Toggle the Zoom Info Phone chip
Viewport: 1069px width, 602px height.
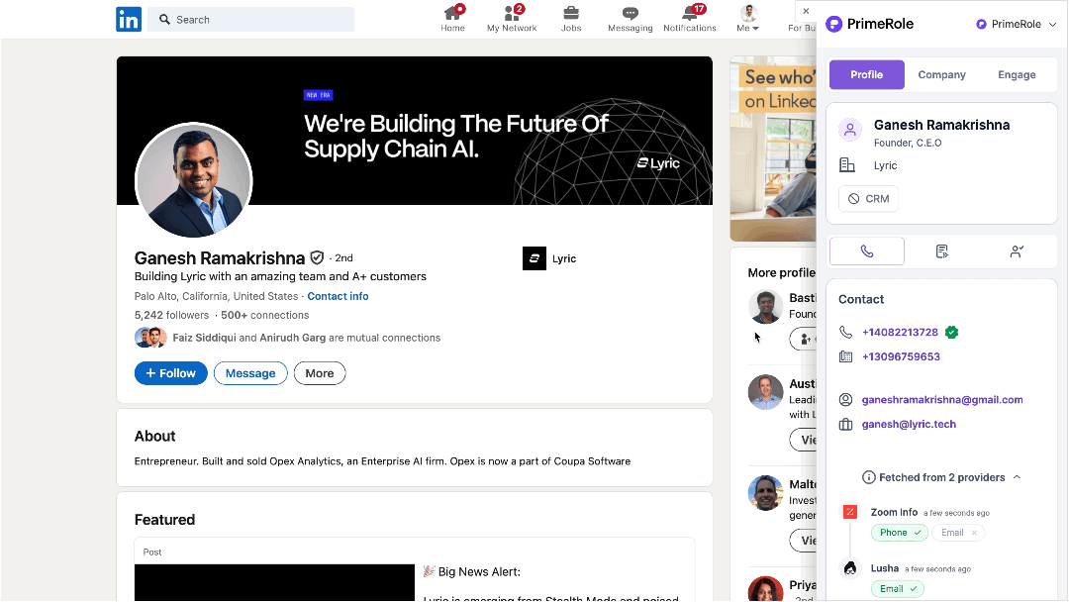[900, 533]
